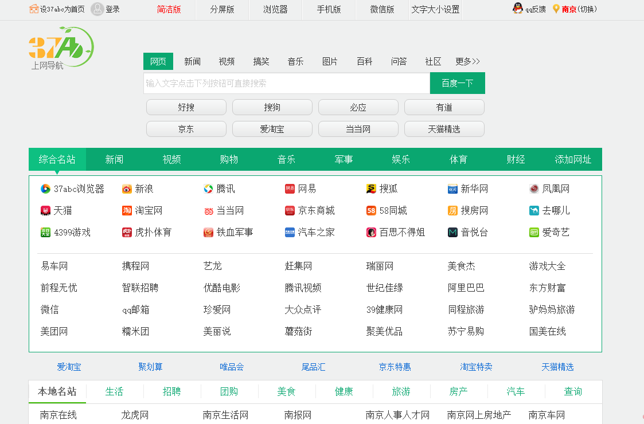Expand 更多>> search categories

467,61
